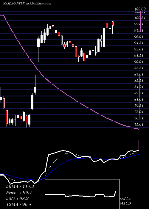Click the 82.51 price axis label
The image size is (149, 209).
(x=139, y=93)
